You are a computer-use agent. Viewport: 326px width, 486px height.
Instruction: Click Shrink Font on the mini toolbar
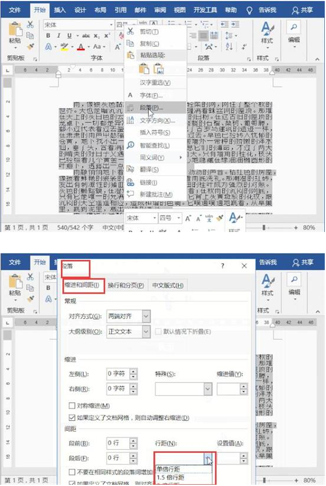[x=198, y=218]
